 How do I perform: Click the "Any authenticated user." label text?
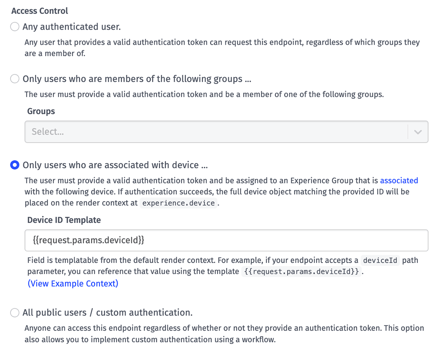[72, 27]
